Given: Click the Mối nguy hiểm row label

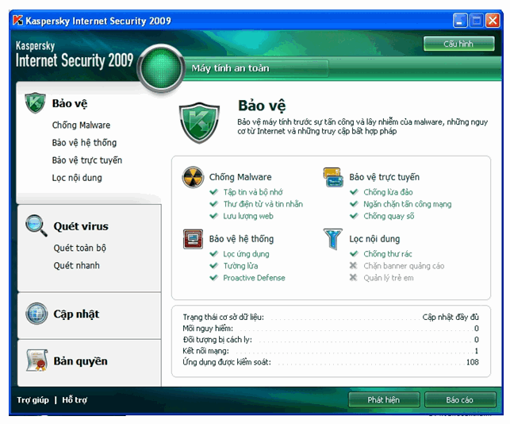Looking at the screenshot, I should 208,328.
